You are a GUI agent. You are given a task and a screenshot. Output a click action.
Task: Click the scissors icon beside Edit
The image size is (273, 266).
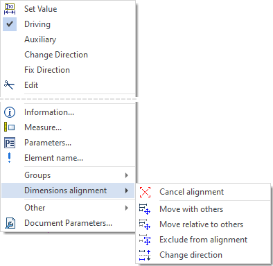pyautogui.click(x=9, y=85)
